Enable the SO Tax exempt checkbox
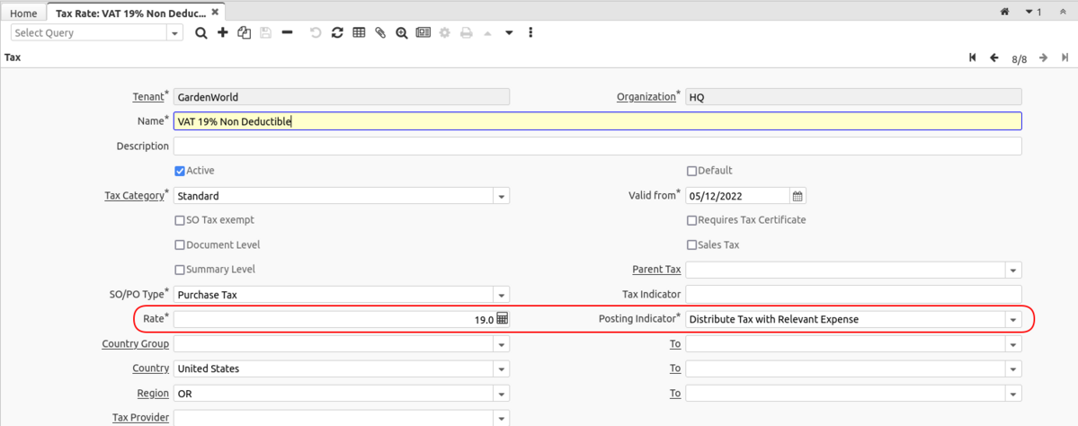The width and height of the screenshot is (1078, 426). (180, 220)
